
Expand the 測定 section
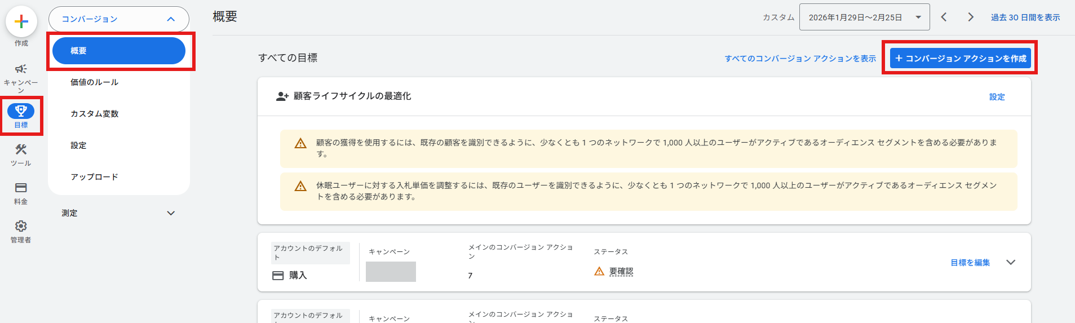(171, 213)
